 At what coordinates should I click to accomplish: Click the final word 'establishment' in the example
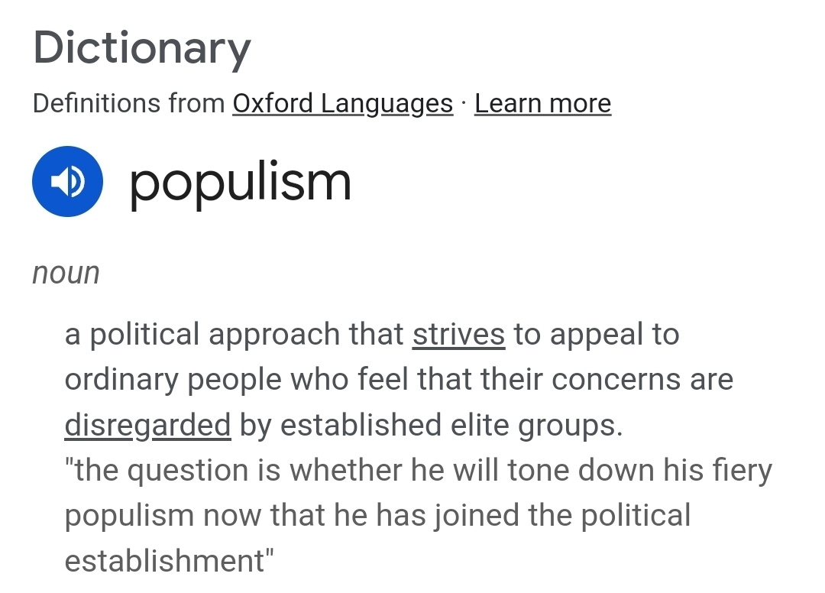coord(165,560)
